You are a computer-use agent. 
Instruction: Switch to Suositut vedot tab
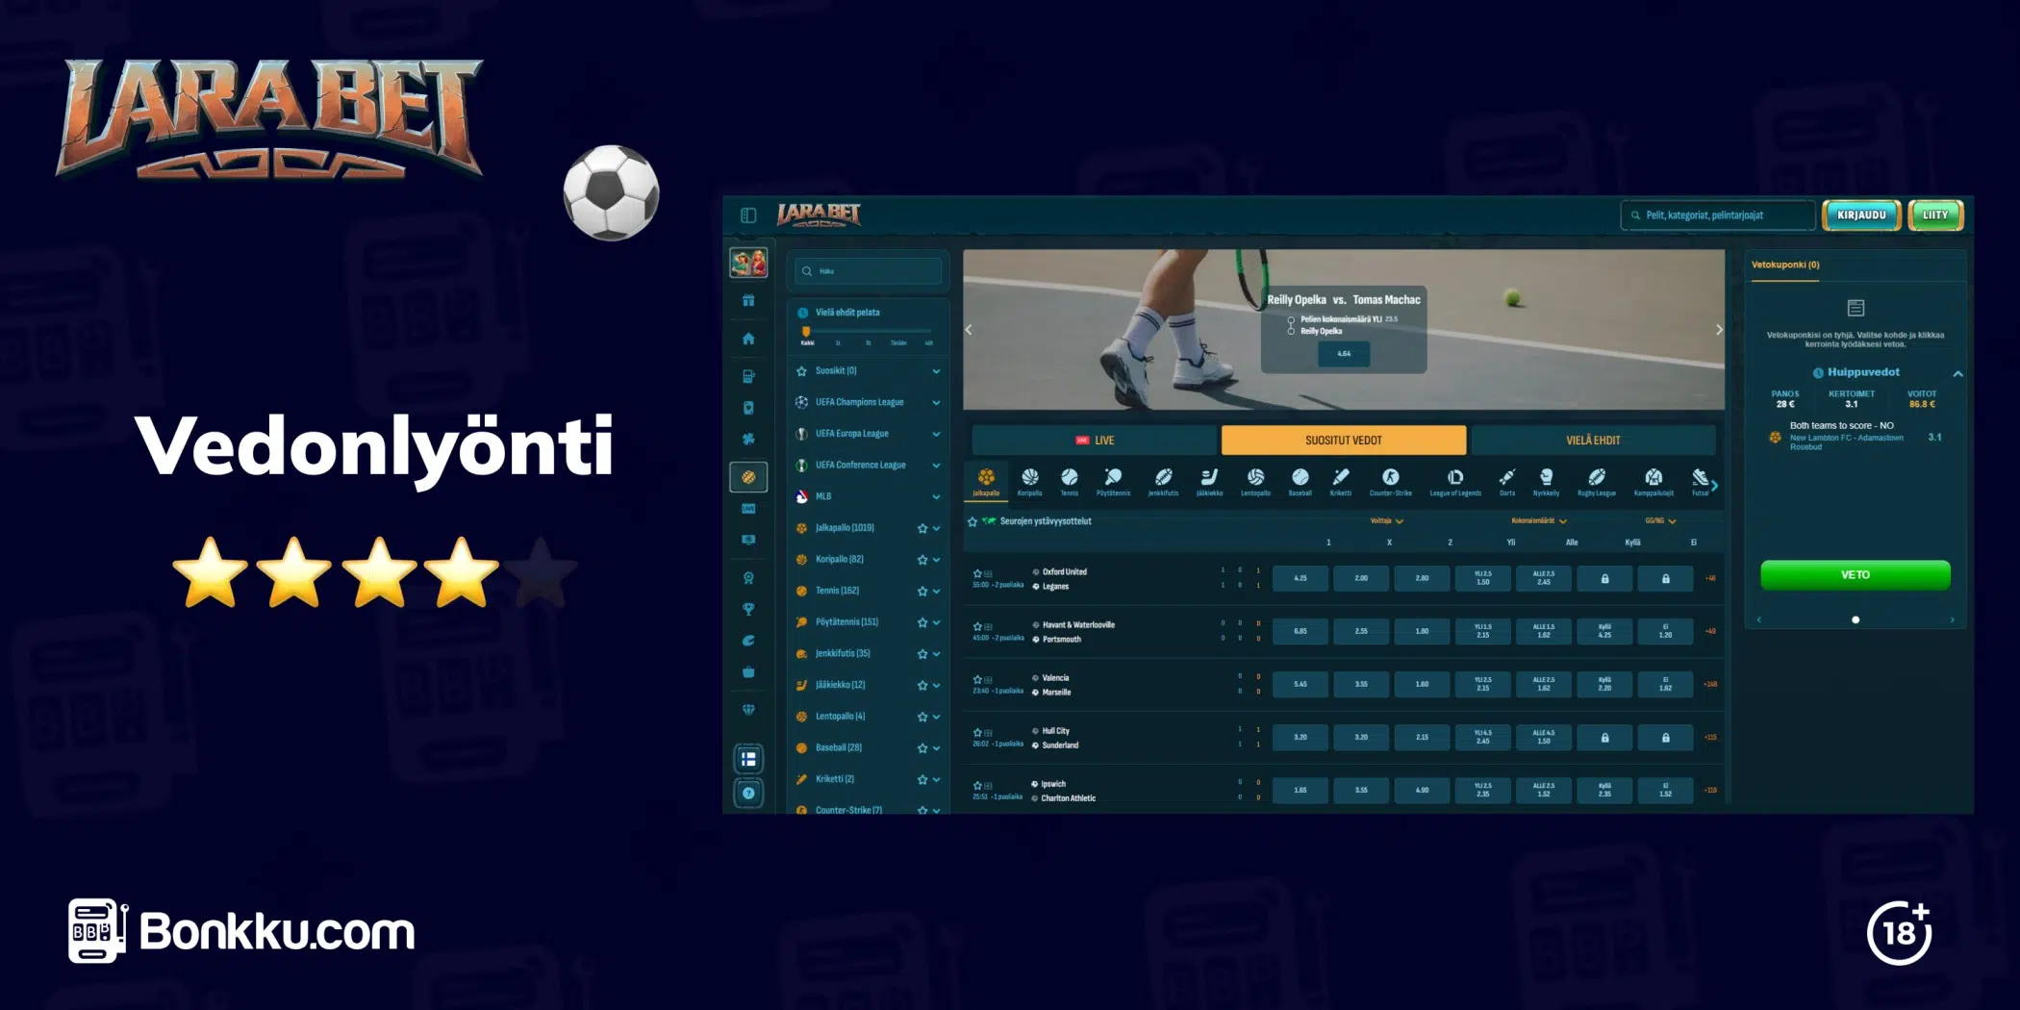tap(1343, 441)
